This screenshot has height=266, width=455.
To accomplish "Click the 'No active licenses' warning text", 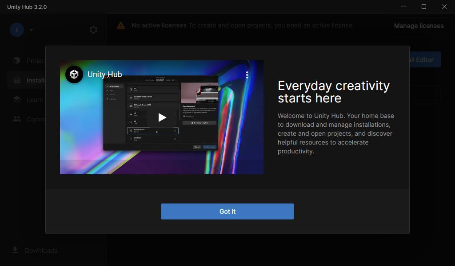I will point(159,25).
